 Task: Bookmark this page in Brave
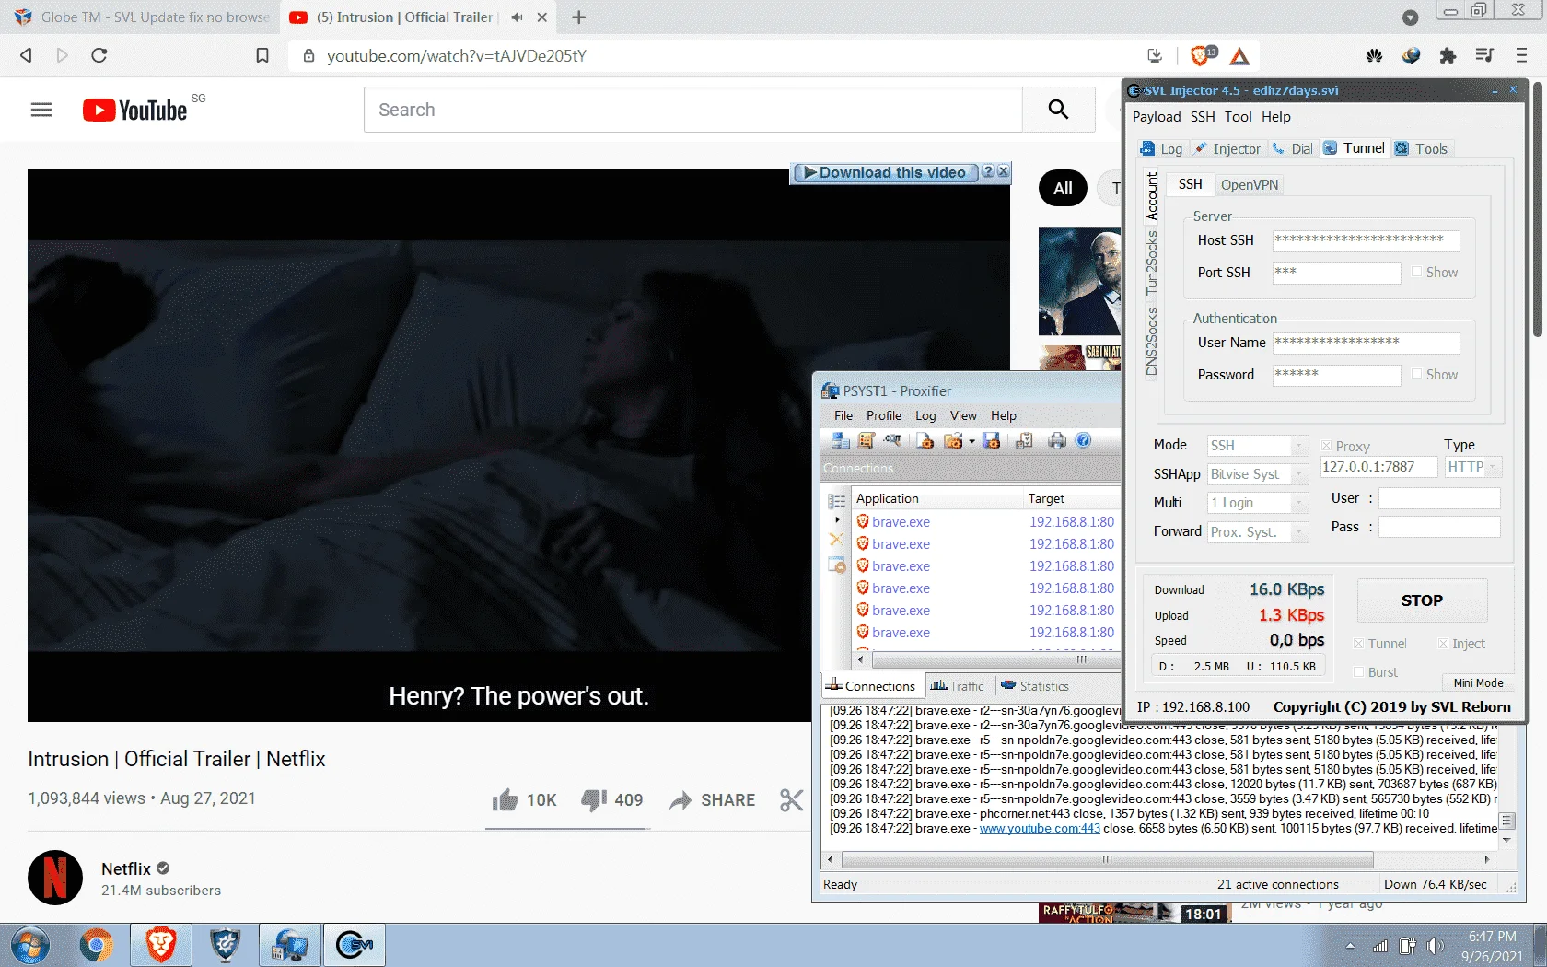(262, 55)
